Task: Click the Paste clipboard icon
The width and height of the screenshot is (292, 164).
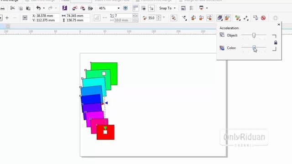Action: click(x=28, y=8)
